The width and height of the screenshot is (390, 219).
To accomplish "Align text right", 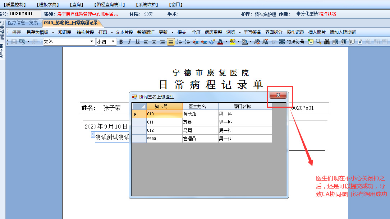I will tap(162, 42).
